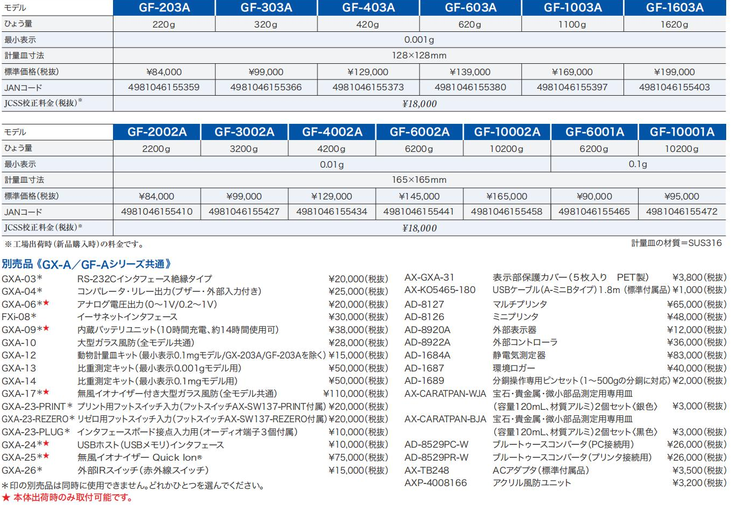This screenshot has height=505, width=737.
Task: Click the 0.01g minimum display value
Action: 331,164
